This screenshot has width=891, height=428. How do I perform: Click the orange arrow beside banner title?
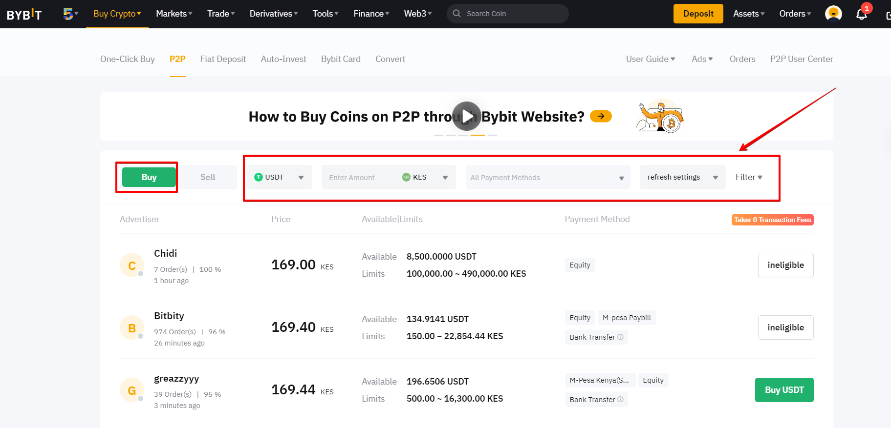point(601,116)
